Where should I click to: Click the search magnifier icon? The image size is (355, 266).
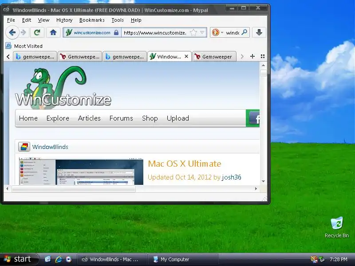(245, 32)
